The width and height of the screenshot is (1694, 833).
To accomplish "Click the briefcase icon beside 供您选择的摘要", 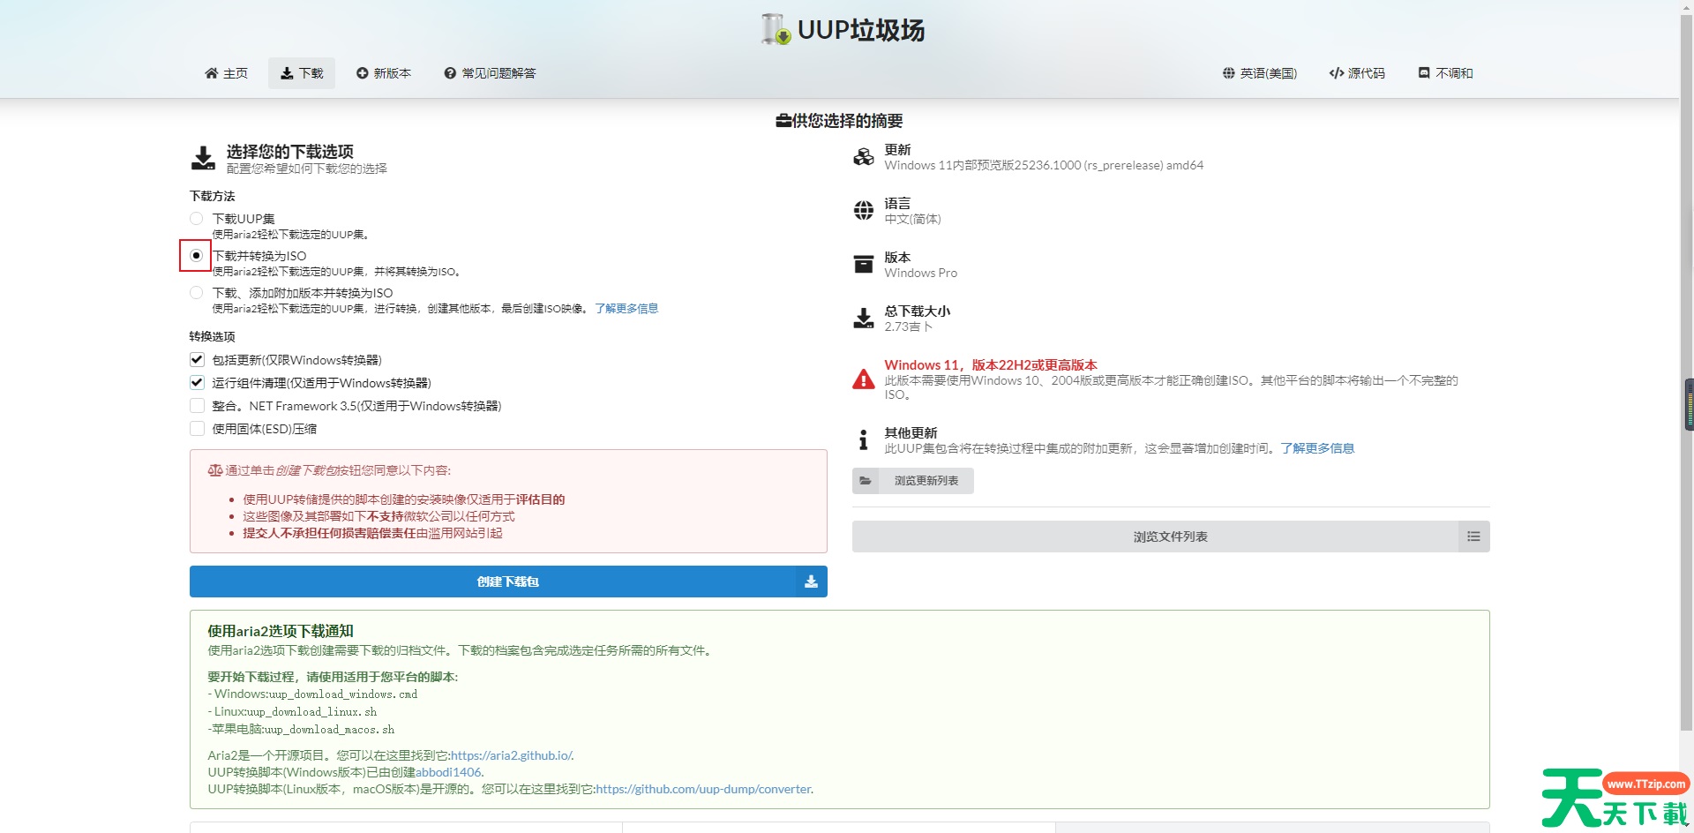I will 783,121.
